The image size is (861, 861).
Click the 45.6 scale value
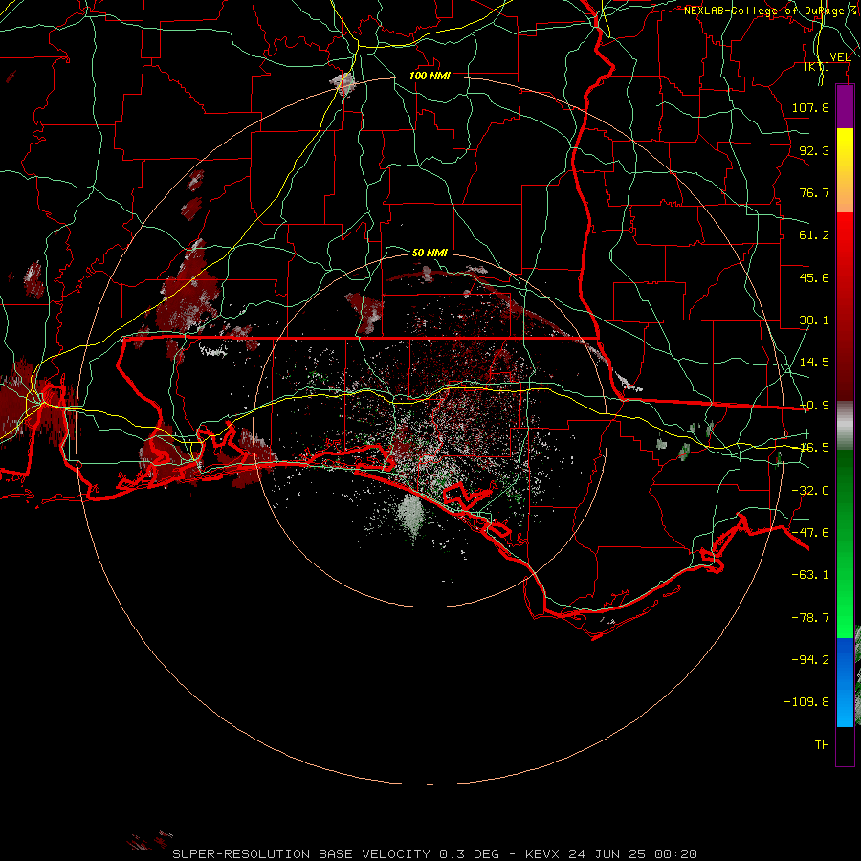click(814, 277)
